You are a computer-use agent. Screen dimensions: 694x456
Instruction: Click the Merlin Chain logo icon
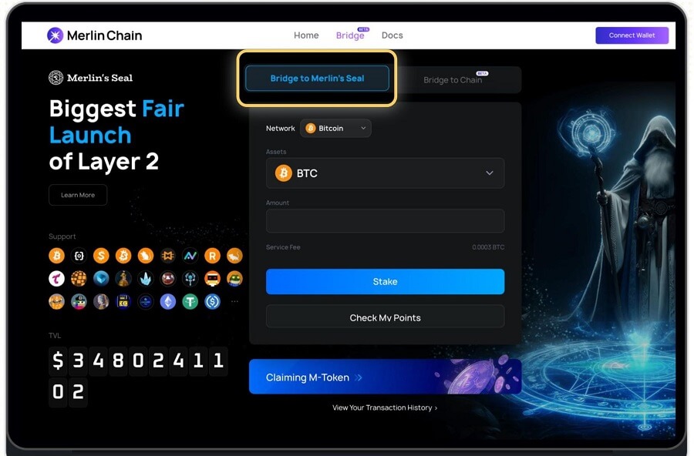56,35
